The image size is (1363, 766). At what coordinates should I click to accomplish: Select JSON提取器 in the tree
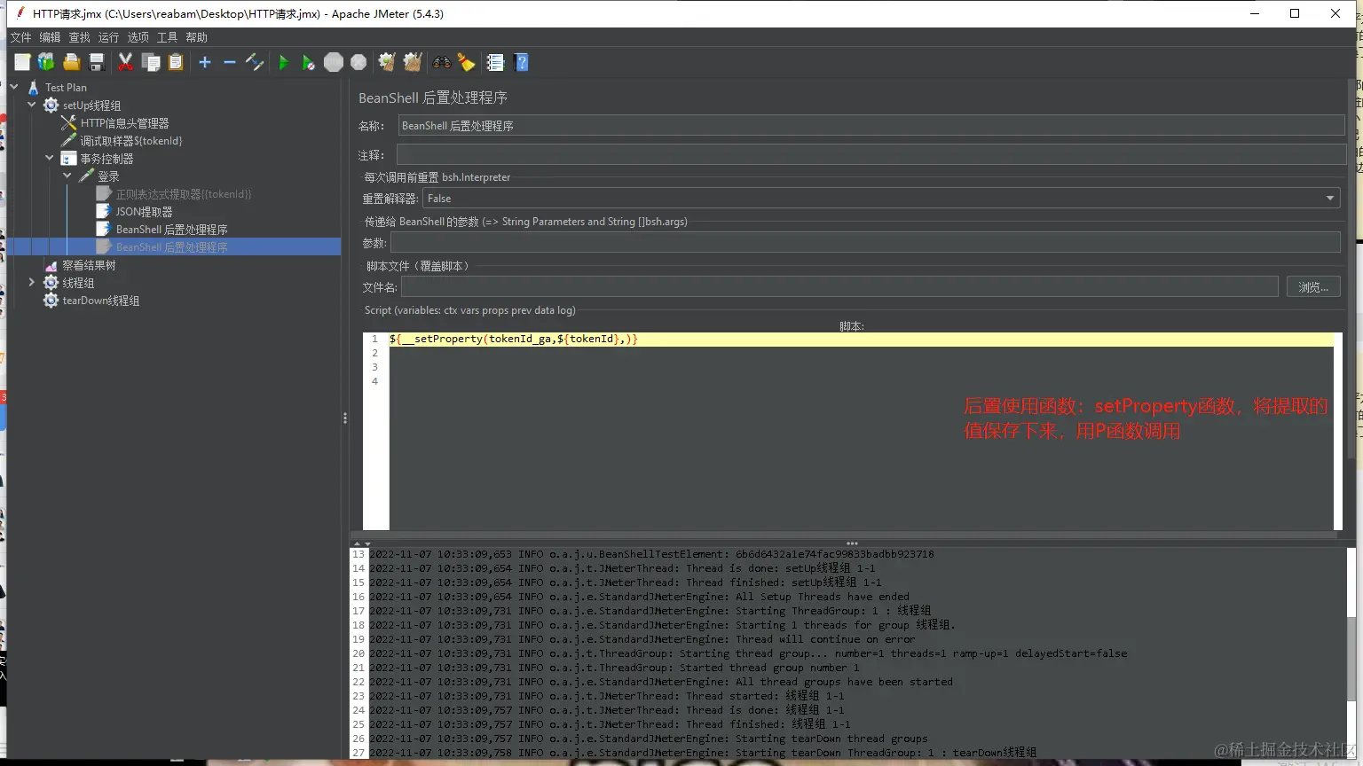click(144, 212)
